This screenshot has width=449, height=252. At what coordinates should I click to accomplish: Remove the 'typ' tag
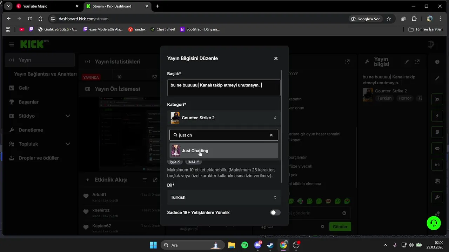pos(179,161)
